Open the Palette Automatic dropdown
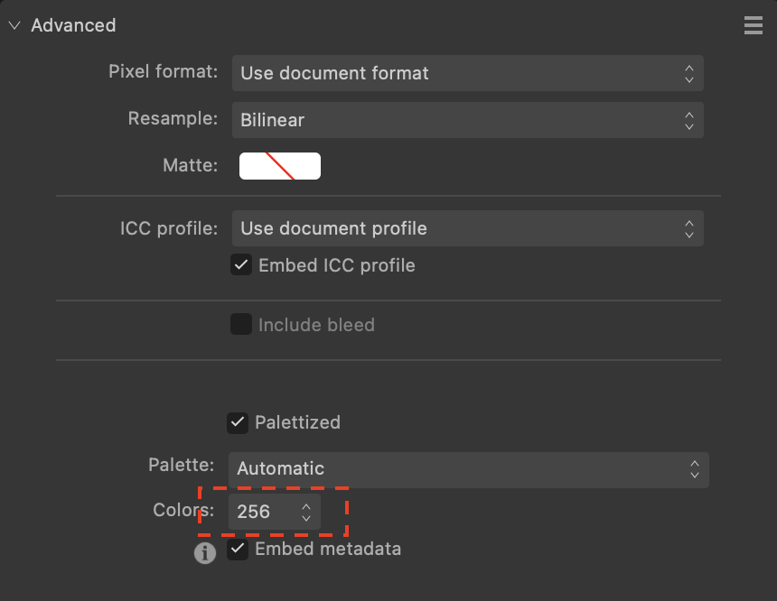 click(469, 470)
